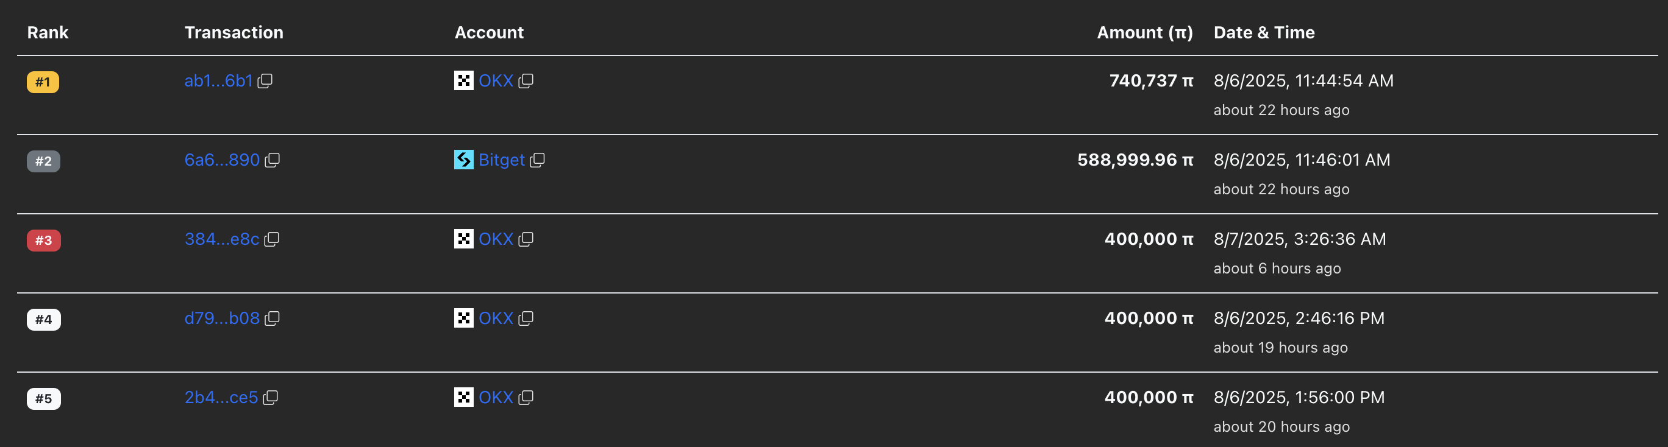Open transaction 2b4...ce5 link
Image resolution: width=1668 pixels, height=447 pixels.
pos(221,397)
